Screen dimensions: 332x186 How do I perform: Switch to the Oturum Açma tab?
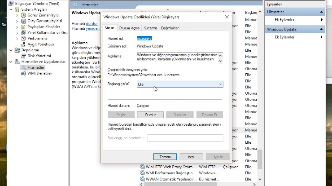click(x=129, y=28)
